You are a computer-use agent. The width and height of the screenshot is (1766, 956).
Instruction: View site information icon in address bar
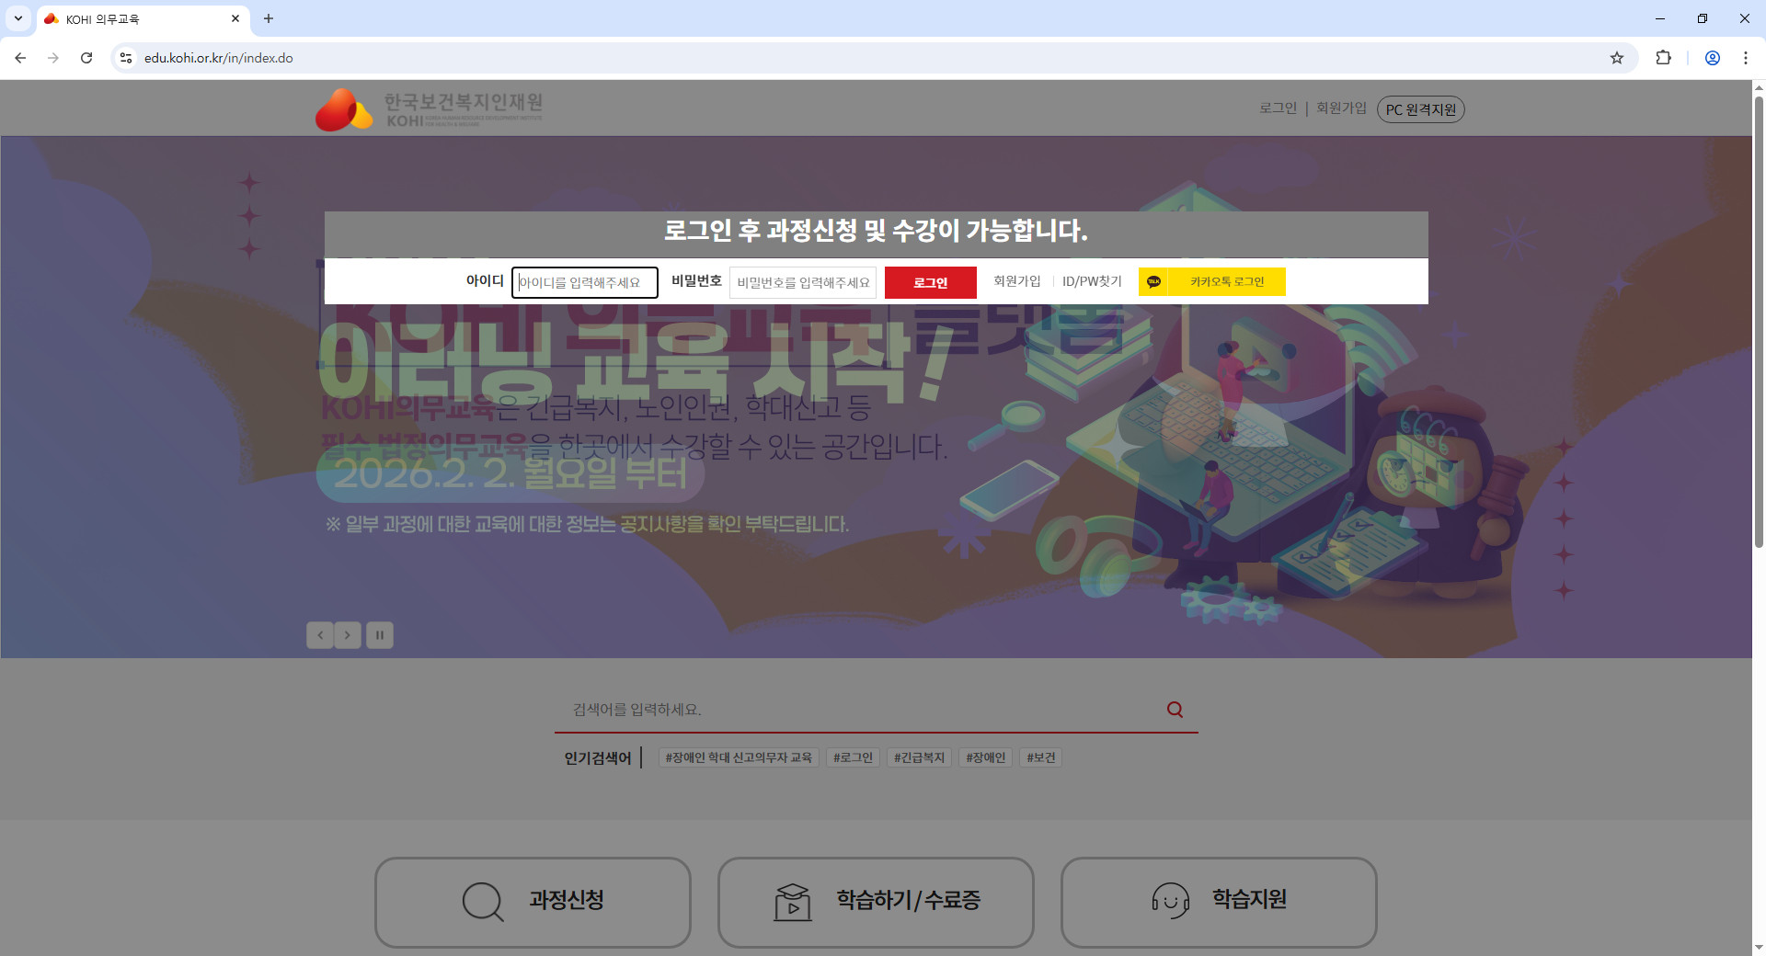pos(126,58)
